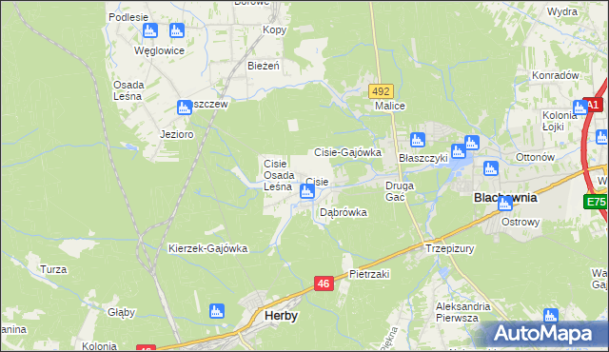
Task: Click the Głąby label
Action: (121, 312)
